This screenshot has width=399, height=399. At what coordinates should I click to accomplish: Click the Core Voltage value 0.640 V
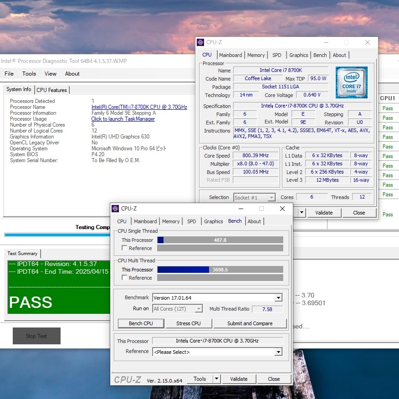pos(312,95)
